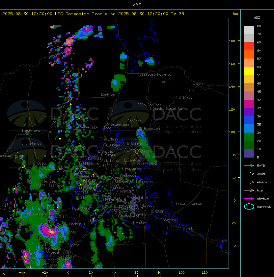Image resolution: width=274 pixels, height=277 pixels.
Task: Pick the red 60-65 dBZ swatch
Action: (249, 46)
